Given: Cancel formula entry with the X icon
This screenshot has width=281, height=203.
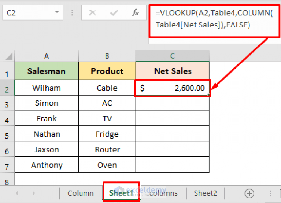Looking at the screenshot, I should click(x=92, y=13).
